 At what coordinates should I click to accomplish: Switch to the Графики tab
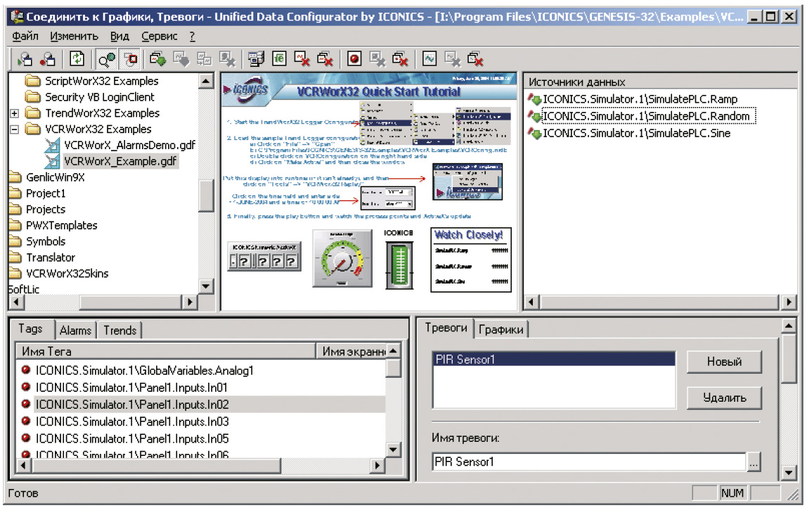(501, 330)
